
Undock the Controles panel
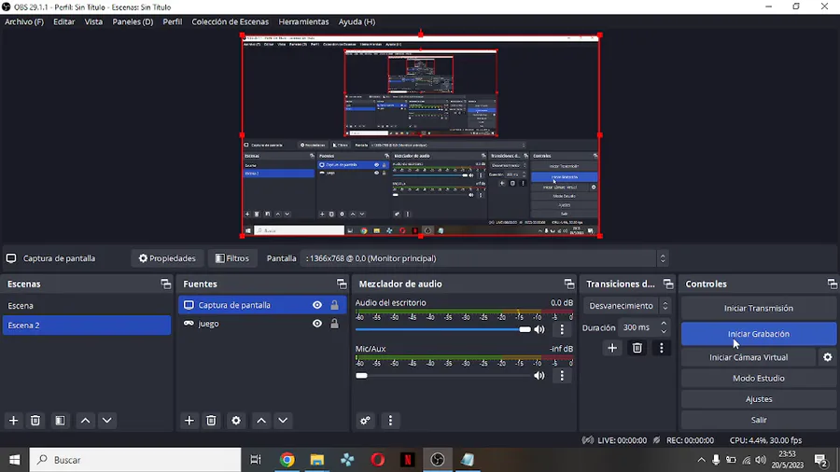tap(832, 285)
